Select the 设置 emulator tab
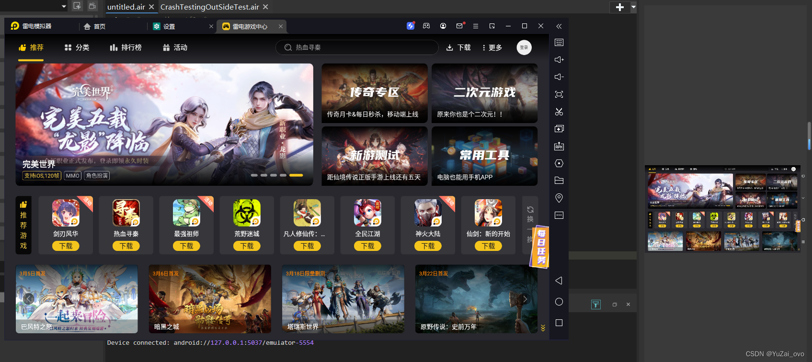Image resolution: width=812 pixels, height=362 pixels. (x=164, y=26)
